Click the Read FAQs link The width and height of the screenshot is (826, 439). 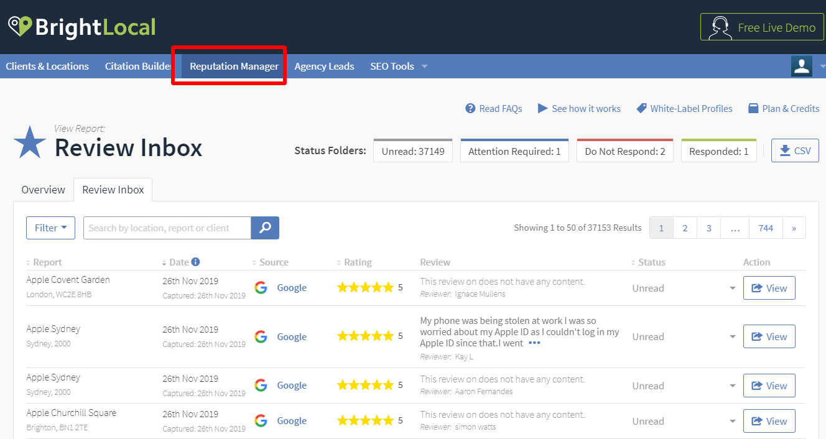point(494,109)
